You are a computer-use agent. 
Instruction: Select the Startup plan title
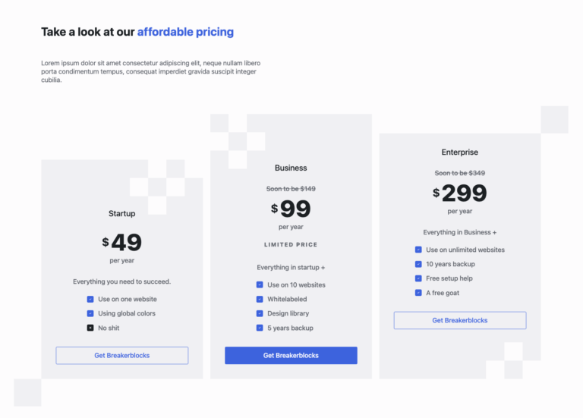(121, 213)
